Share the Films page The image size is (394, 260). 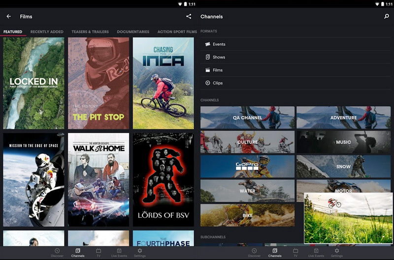189,16
